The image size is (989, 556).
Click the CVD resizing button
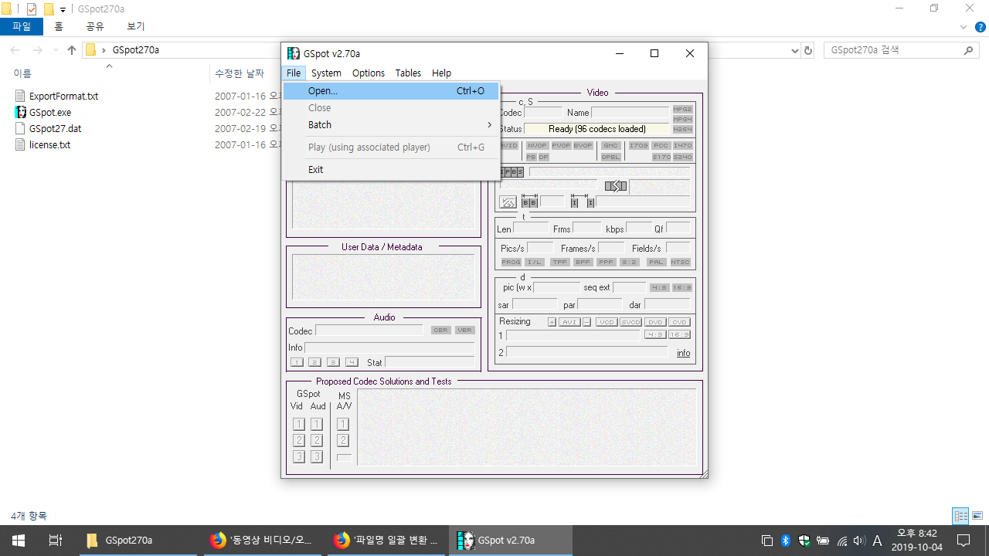point(679,322)
